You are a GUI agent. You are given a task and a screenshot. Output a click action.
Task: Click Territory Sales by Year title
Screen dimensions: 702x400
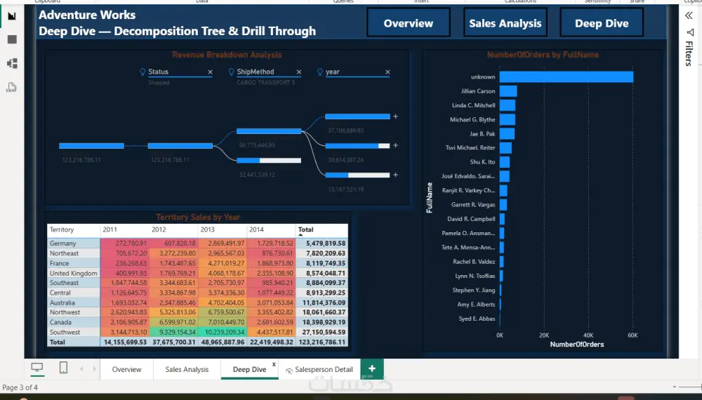(x=198, y=218)
